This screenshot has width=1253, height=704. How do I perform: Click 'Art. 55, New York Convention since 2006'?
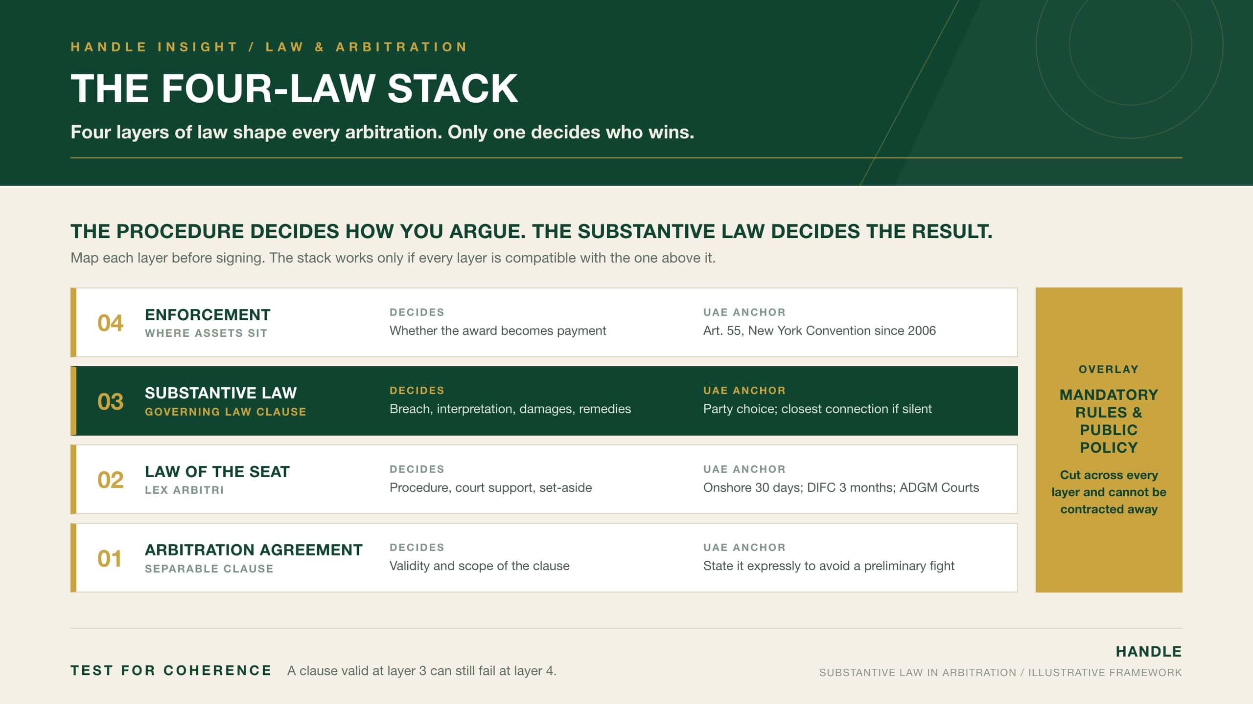click(819, 331)
